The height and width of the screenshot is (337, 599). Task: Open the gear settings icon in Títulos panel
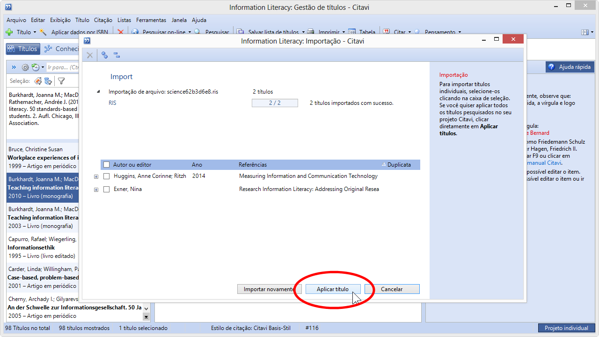(25, 67)
